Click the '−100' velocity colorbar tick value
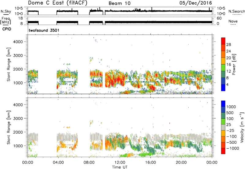The height and width of the screenshot is (169, 245). tap(232, 136)
